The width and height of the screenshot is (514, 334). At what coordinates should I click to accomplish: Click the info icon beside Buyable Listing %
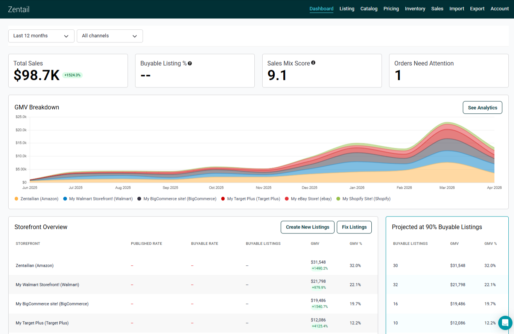[190, 63]
